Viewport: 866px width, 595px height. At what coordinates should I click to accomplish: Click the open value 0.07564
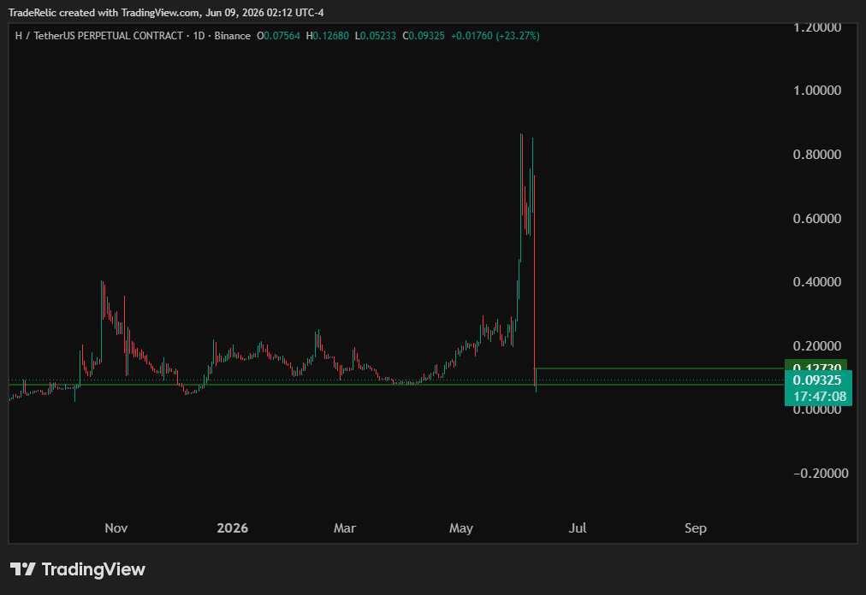pyautogui.click(x=282, y=36)
